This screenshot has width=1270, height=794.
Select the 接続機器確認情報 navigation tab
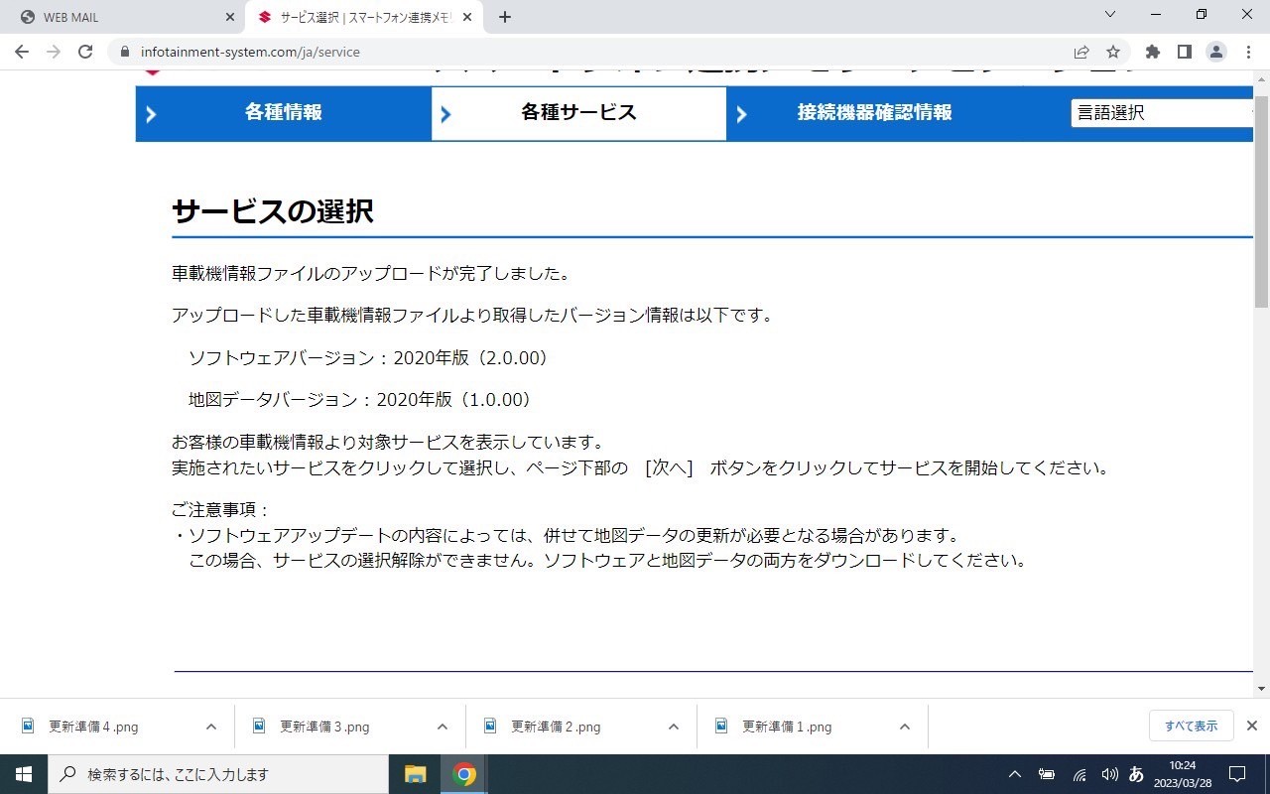click(x=873, y=113)
